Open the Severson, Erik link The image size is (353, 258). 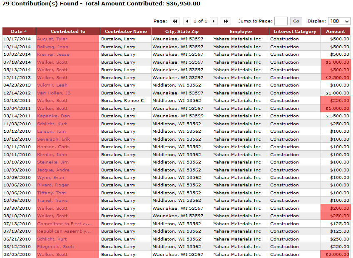54,139
